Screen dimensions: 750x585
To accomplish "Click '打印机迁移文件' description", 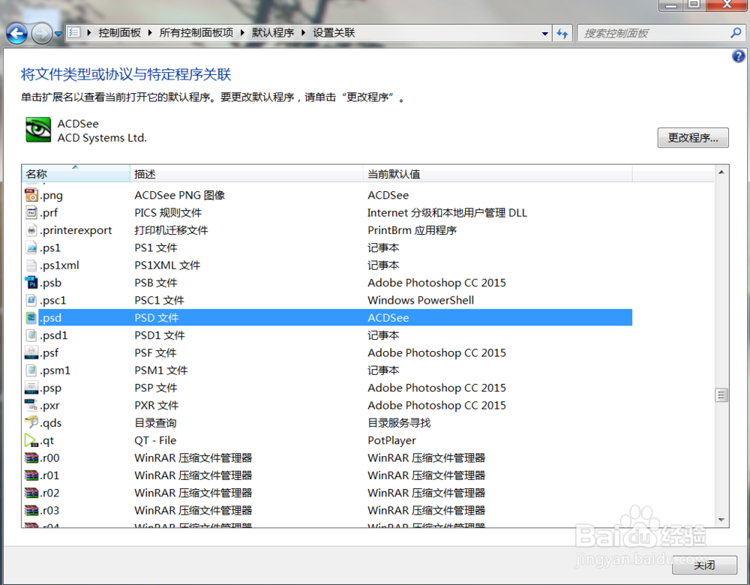I will (x=171, y=230).
